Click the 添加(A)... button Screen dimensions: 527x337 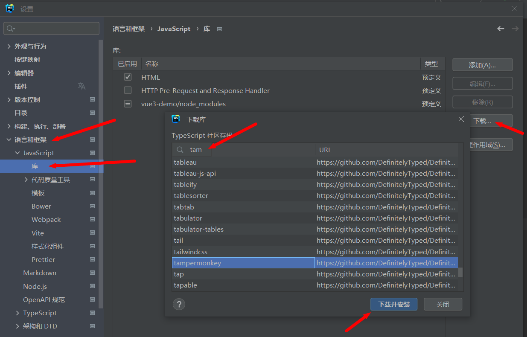(x=482, y=65)
